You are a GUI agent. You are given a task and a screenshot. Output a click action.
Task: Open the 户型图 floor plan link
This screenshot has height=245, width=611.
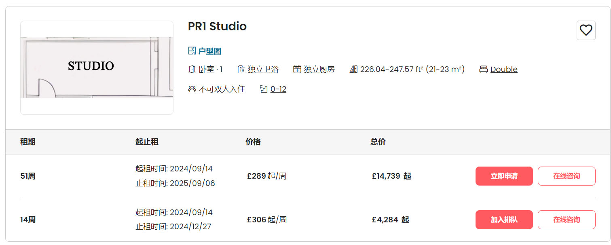tap(209, 51)
